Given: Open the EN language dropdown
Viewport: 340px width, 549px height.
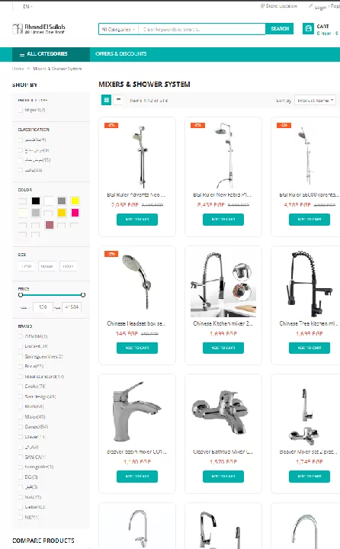Looking at the screenshot, I should click(x=27, y=6).
